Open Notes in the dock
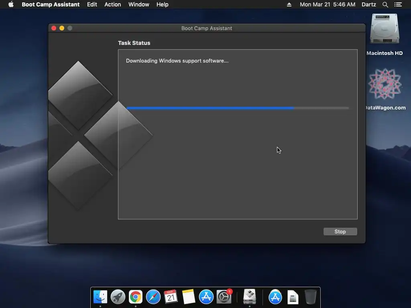The height and width of the screenshot is (308, 411). pos(189,297)
